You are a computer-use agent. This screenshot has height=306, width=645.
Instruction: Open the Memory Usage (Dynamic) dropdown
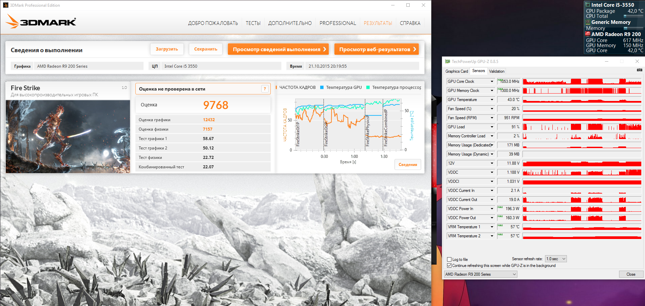tap(492, 154)
